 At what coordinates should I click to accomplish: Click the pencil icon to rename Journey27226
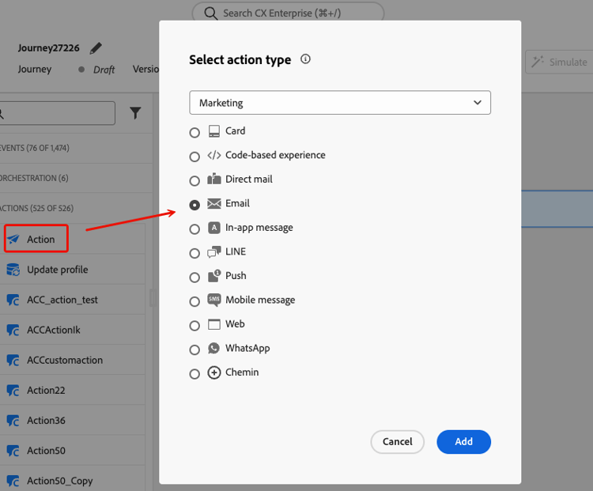[96, 48]
